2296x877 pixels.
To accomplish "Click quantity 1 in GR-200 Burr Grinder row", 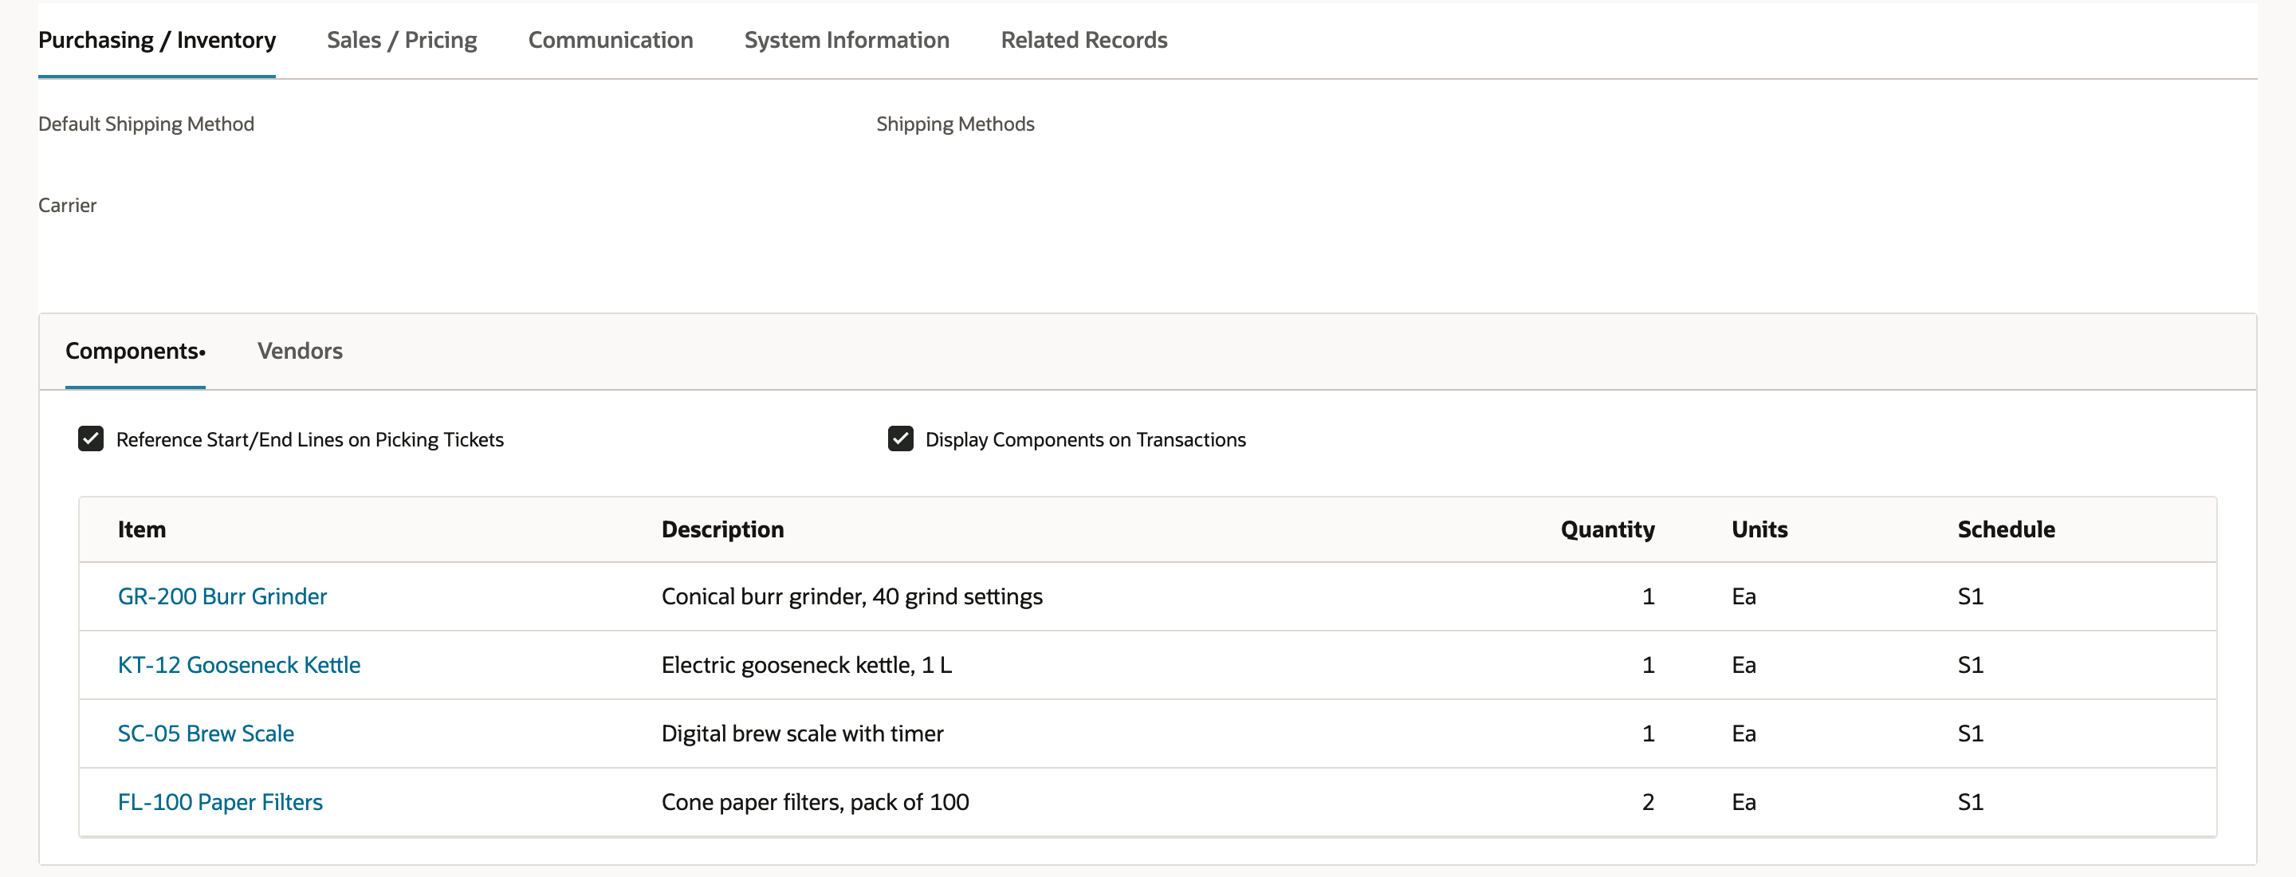I will pos(1649,596).
